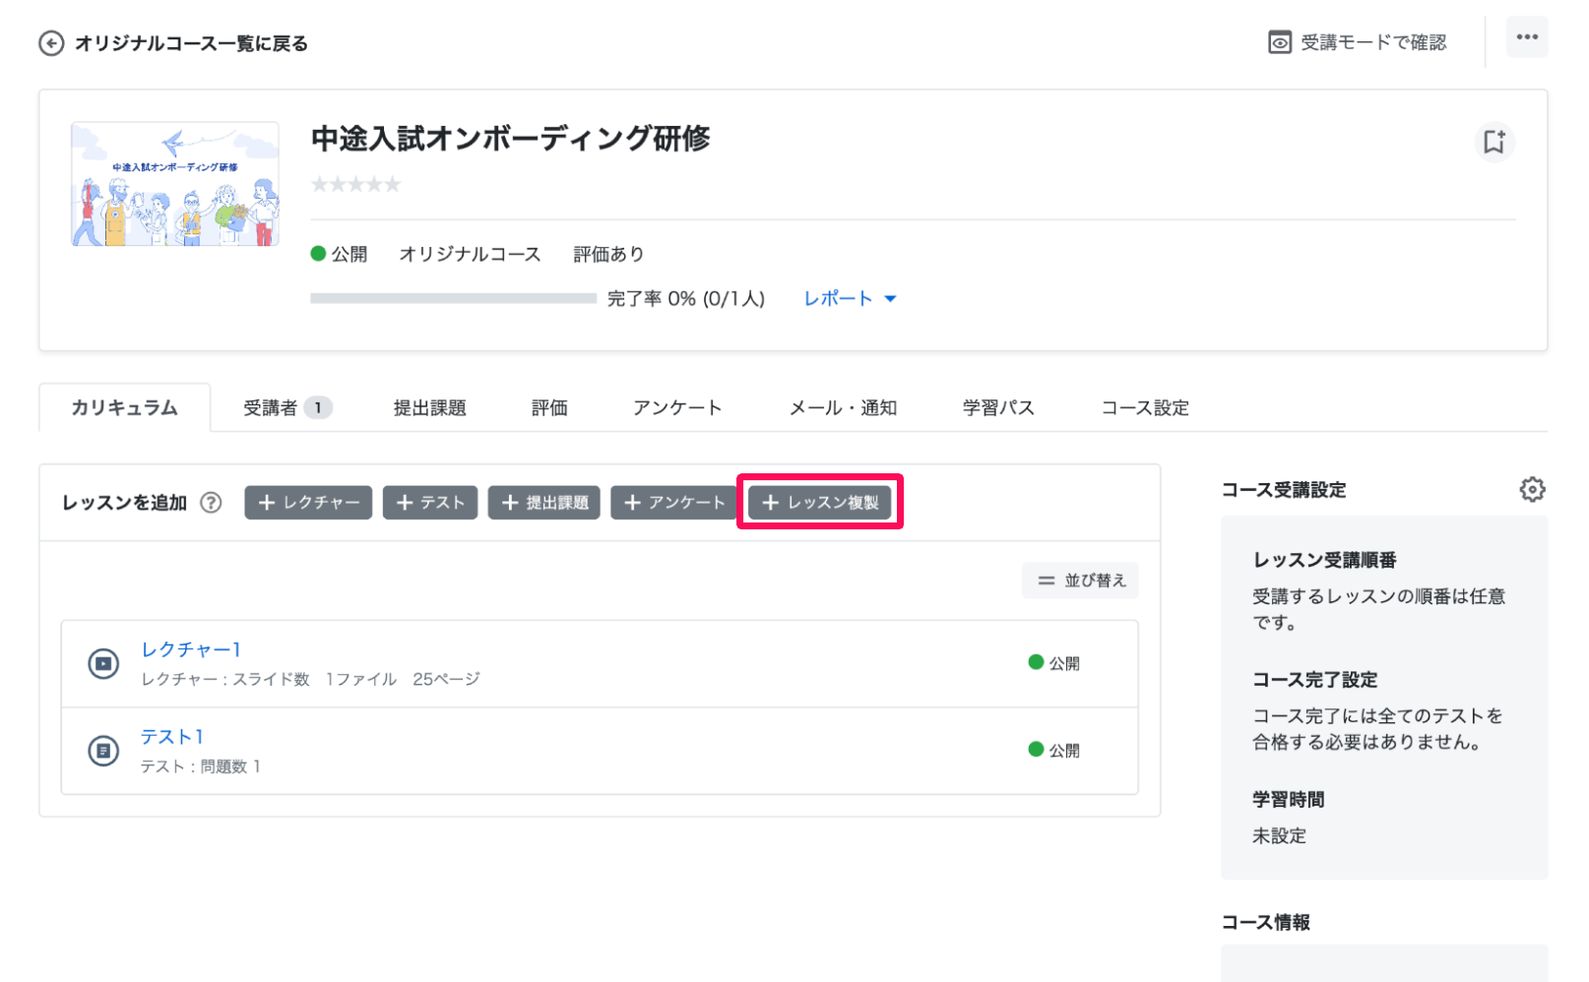Open the 学習パス tab
The width and height of the screenshot is (1589, 982).
pos(998,407)
